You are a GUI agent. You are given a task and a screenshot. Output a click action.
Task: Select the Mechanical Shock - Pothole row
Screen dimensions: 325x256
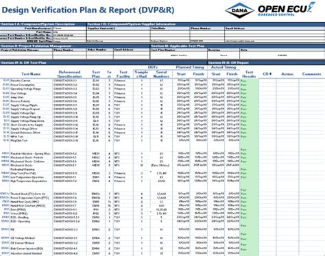coord(27,157)
